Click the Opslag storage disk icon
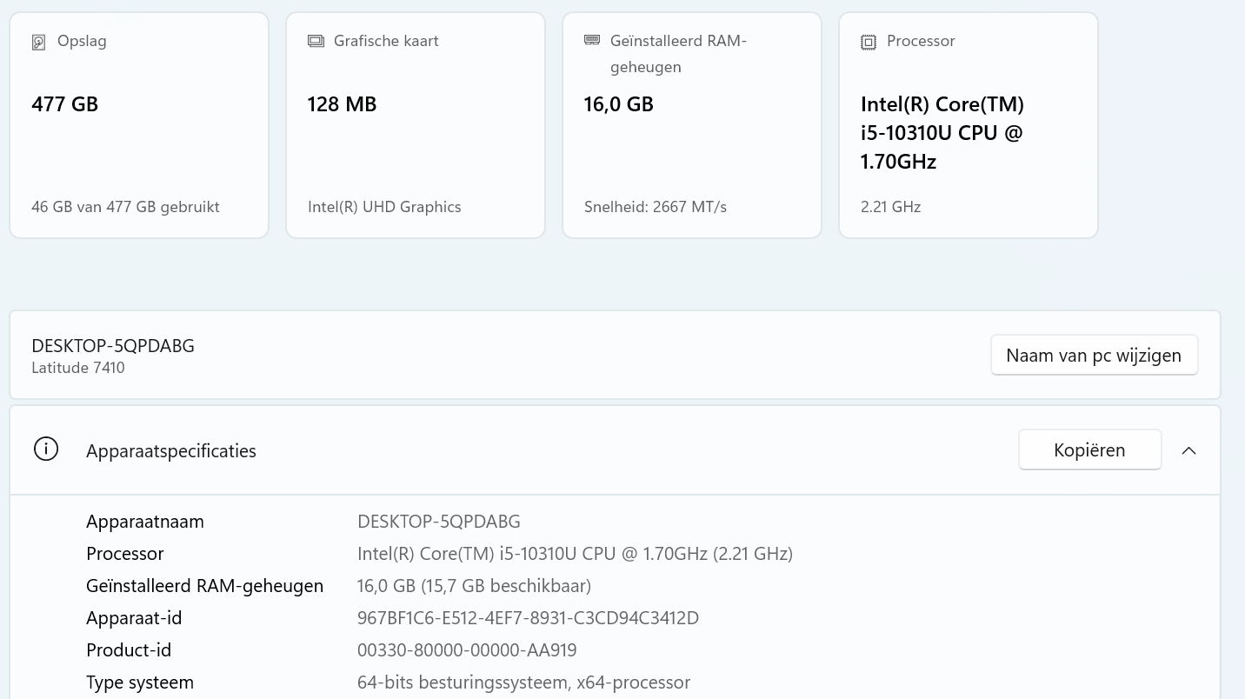The image size is (1245, 699). 38,42
